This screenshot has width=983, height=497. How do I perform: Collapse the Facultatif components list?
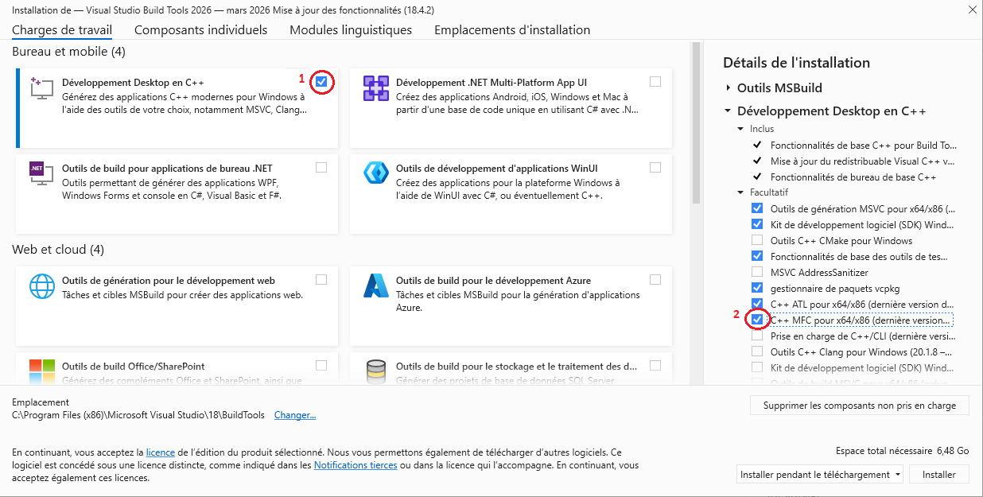tap(740, 192)
